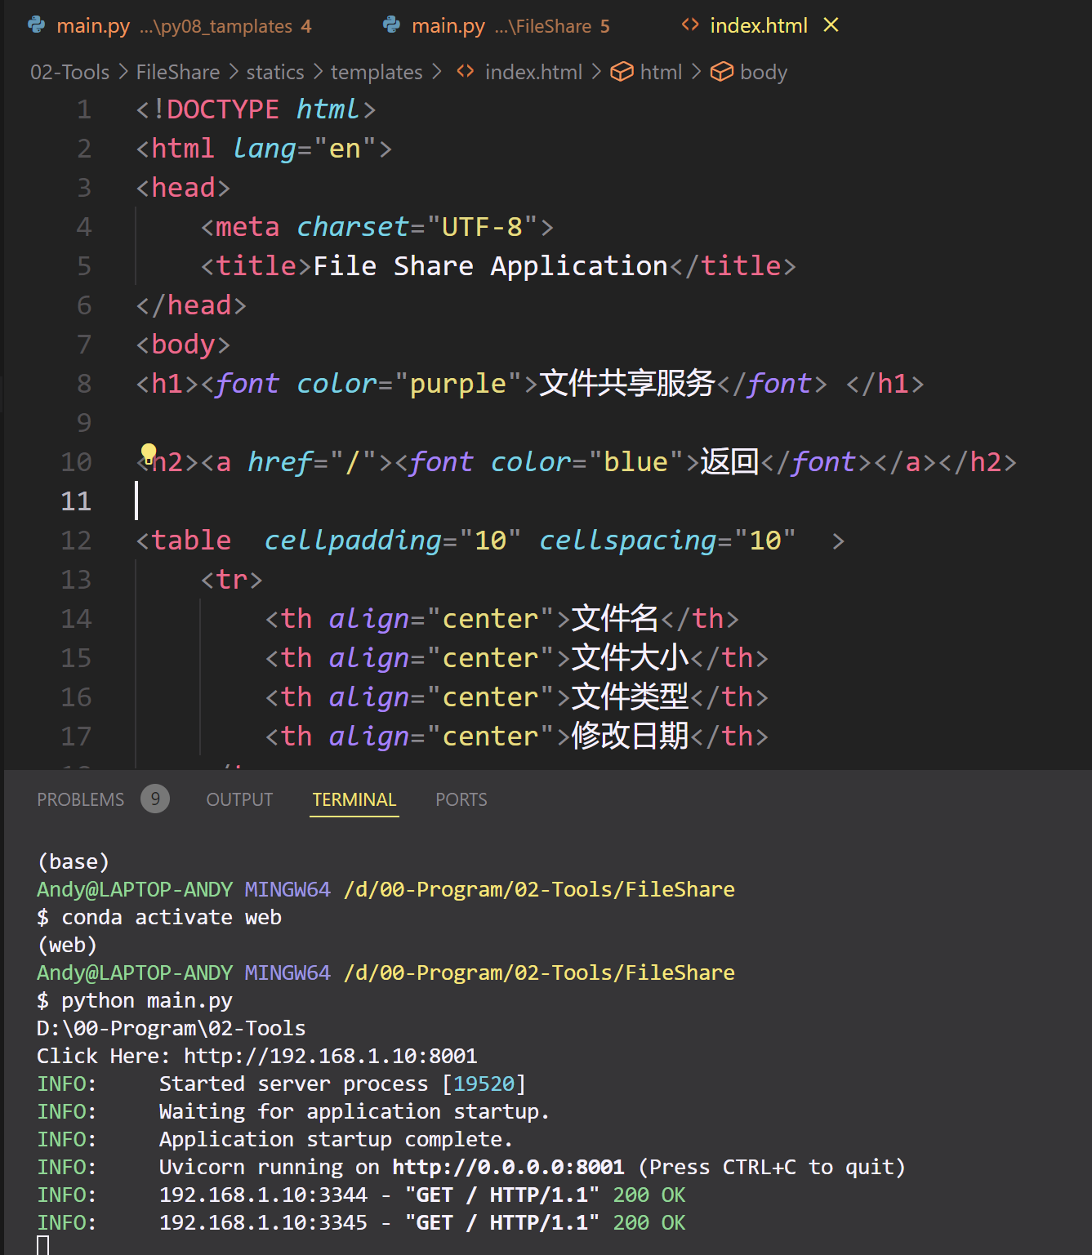Image resolution: width=1092 pixels, height=1255 pixels.
Task: Click "blue" color attribute value
Action: tap(635, 462)
